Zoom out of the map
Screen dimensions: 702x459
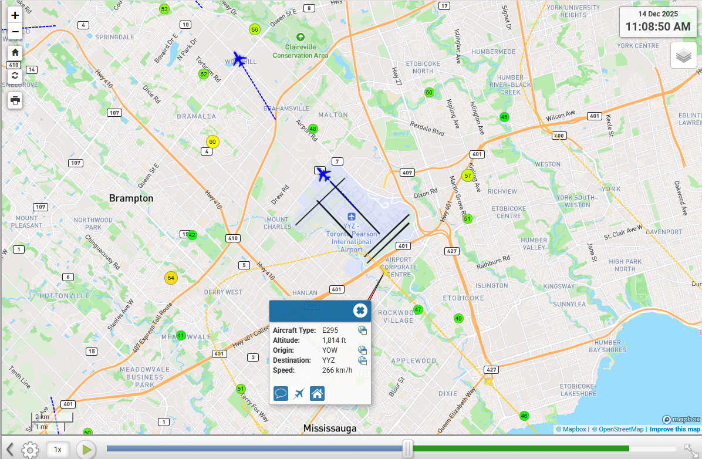coord(15,31)
